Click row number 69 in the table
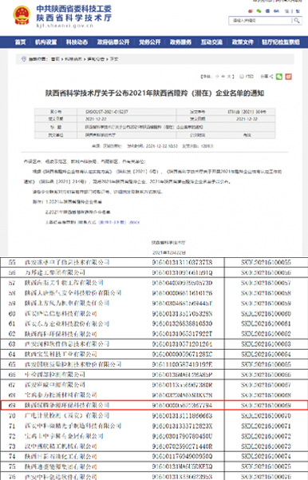This screenshot has width=308, height=480. coord(12,405)
